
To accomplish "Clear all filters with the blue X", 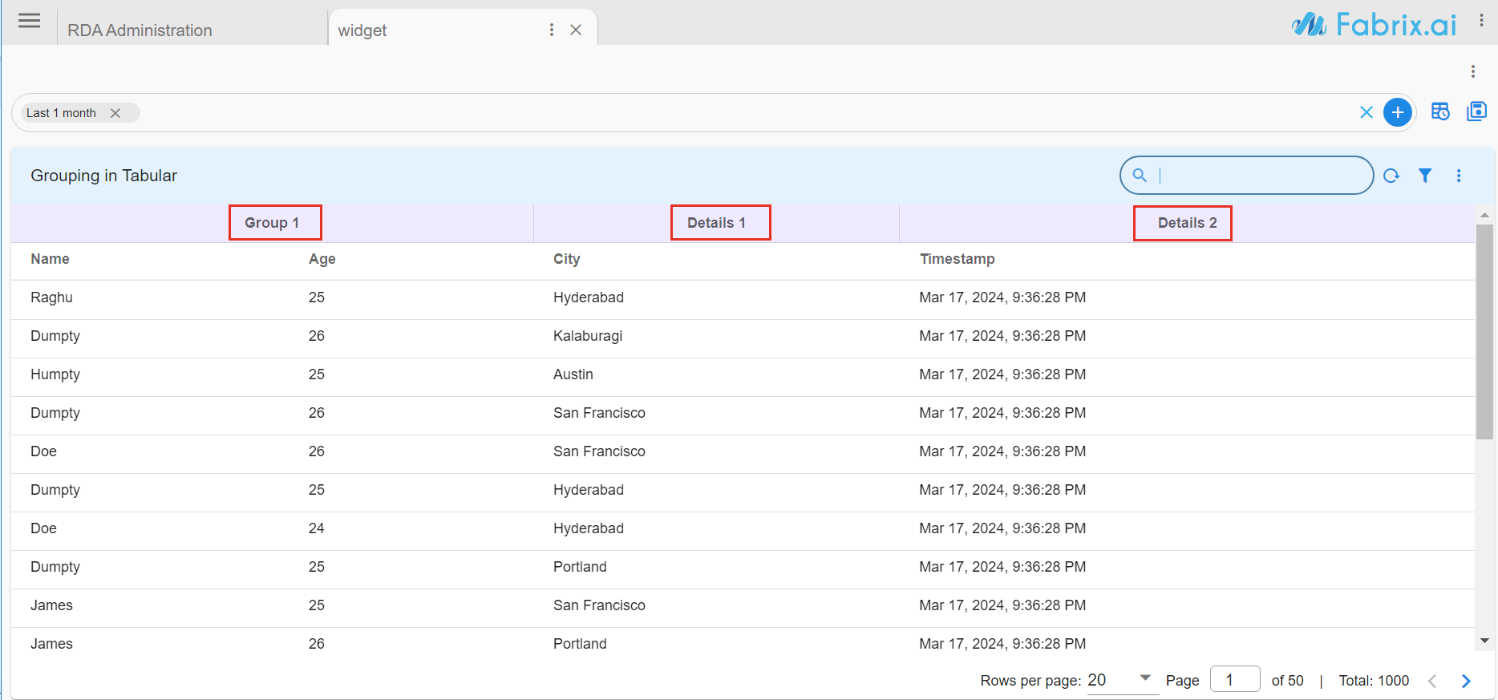I will pos(1366,112).
